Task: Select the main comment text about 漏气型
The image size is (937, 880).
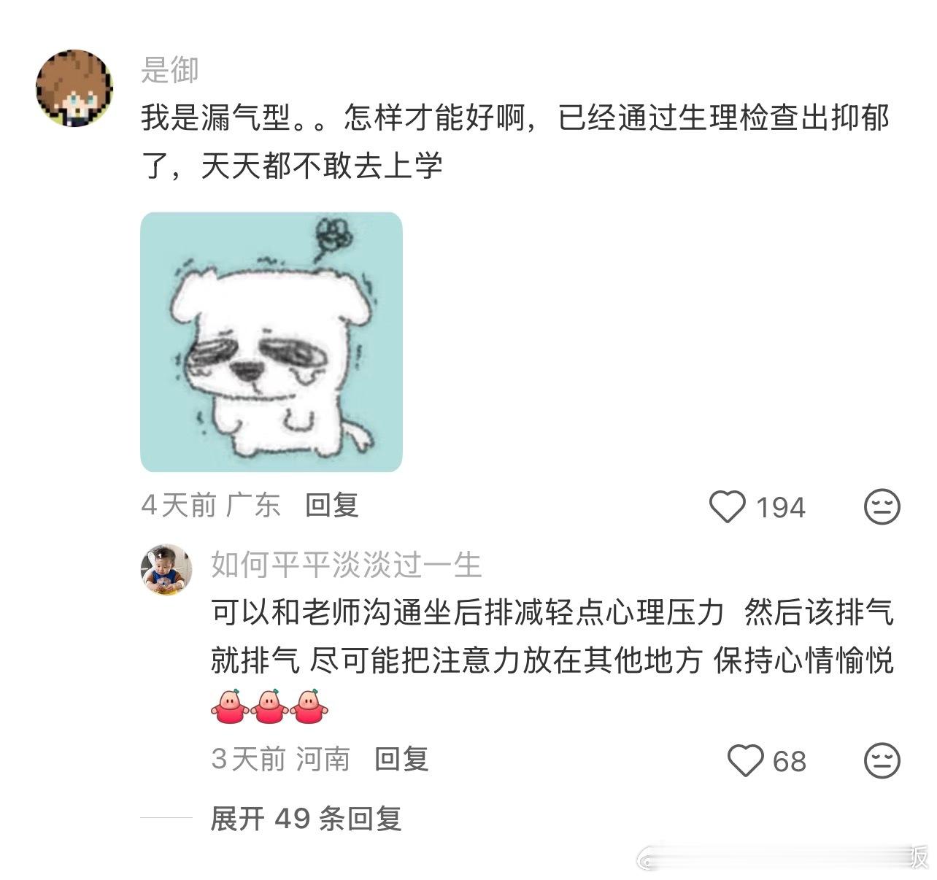Action: (x=515, y=142)
